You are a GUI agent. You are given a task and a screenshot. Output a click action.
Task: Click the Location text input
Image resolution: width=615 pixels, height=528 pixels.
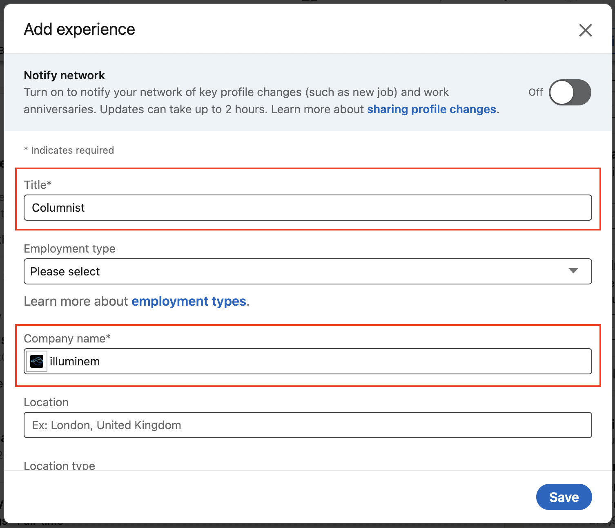click(307, 425)
